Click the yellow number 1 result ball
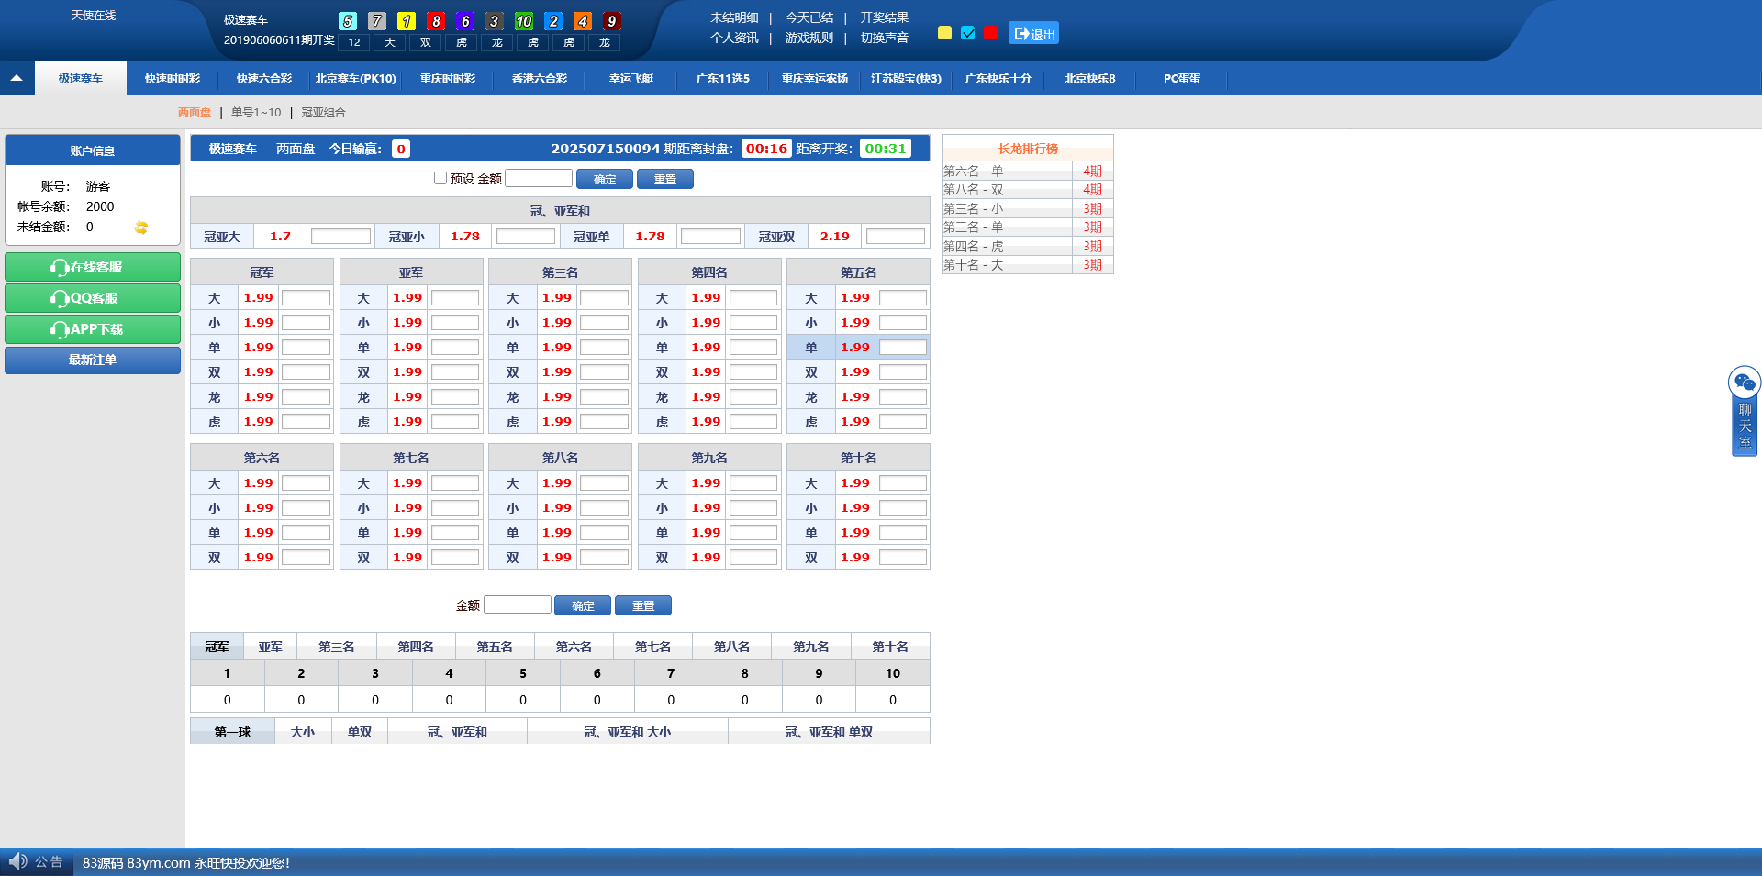The width and height of the screenshot is (1762, 876). 407,21
